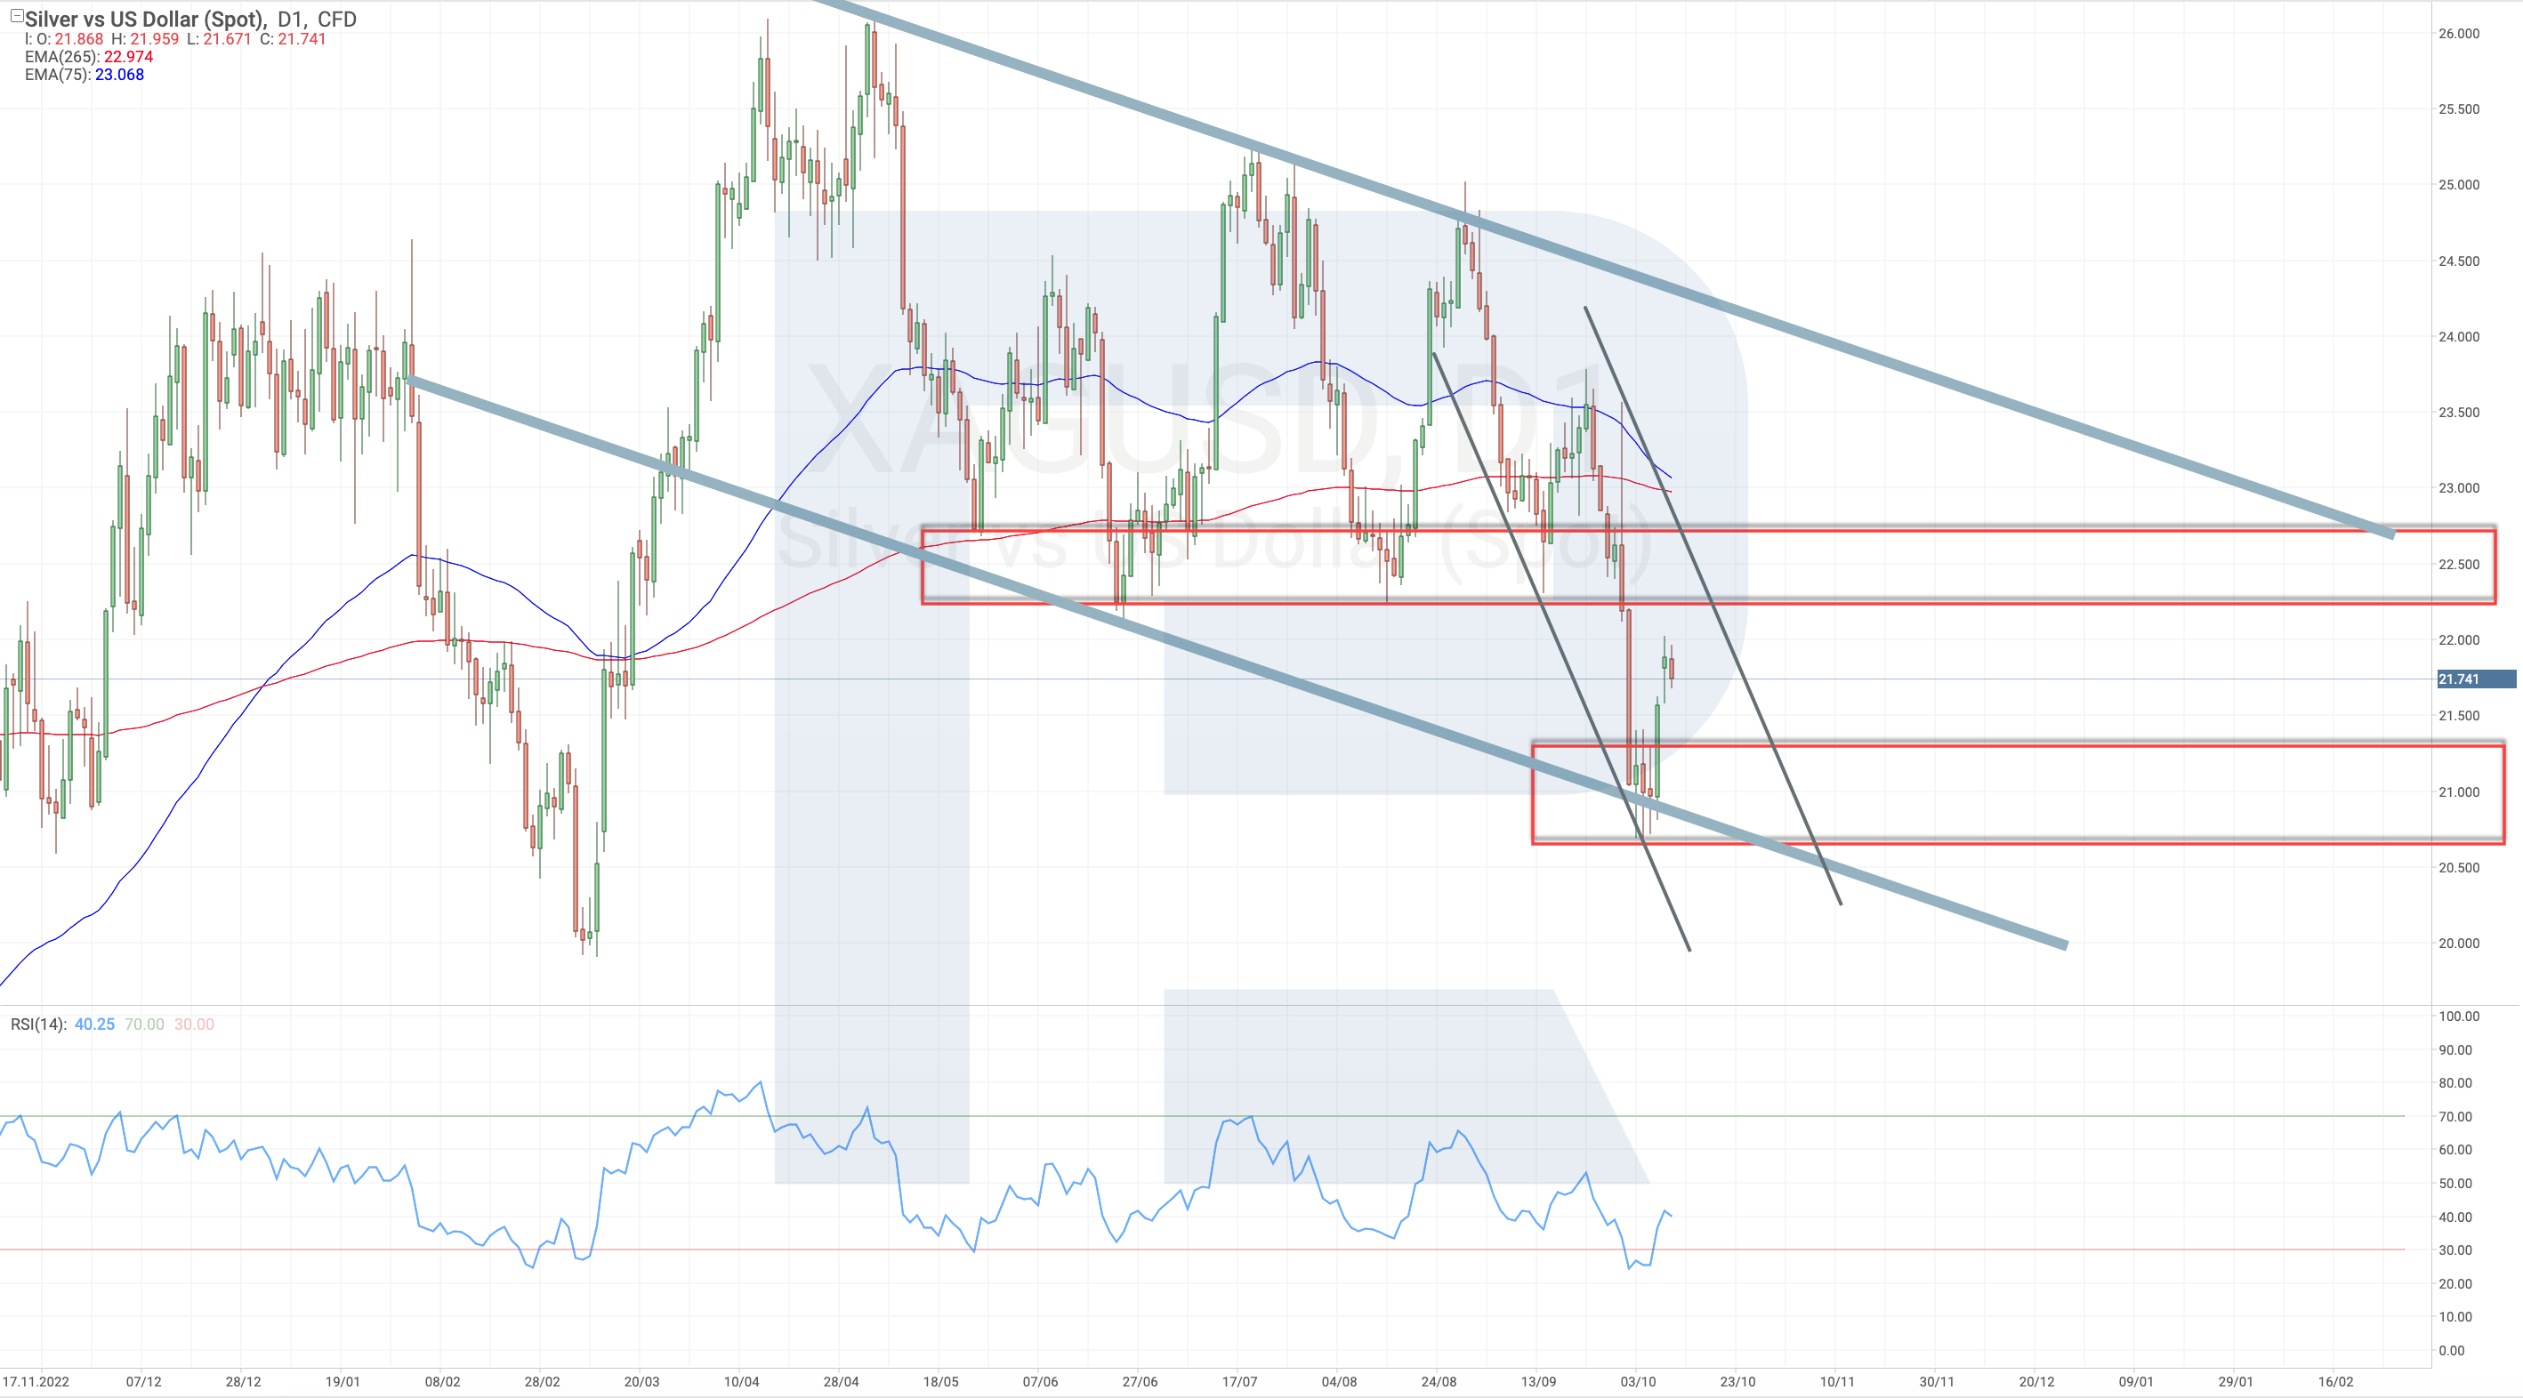Image resolution: width=2523 pixels, height=1398 pixels.
Task: Click the 0.00 RSI axis label
Action: [2452, 1351]
